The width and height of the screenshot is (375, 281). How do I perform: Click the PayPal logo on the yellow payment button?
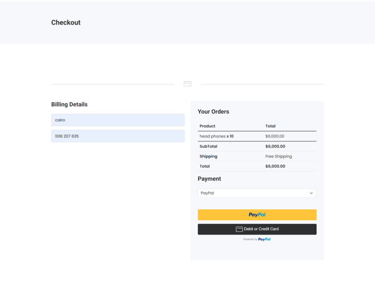pos(257,215)
